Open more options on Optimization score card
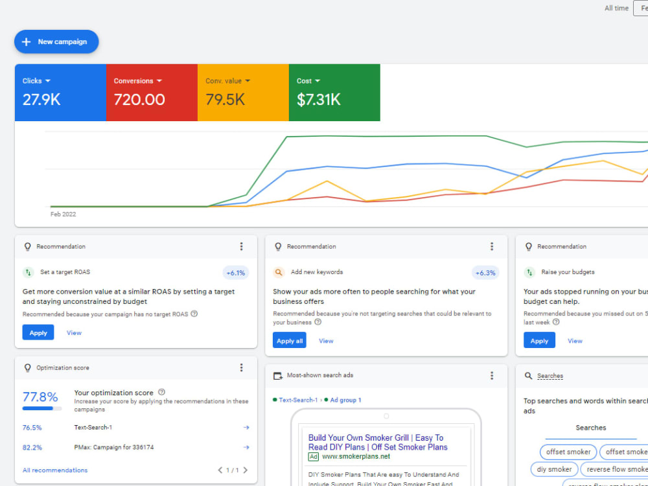Screen dimensions: 648x486 pyautogui.click(x=241, y=368)
